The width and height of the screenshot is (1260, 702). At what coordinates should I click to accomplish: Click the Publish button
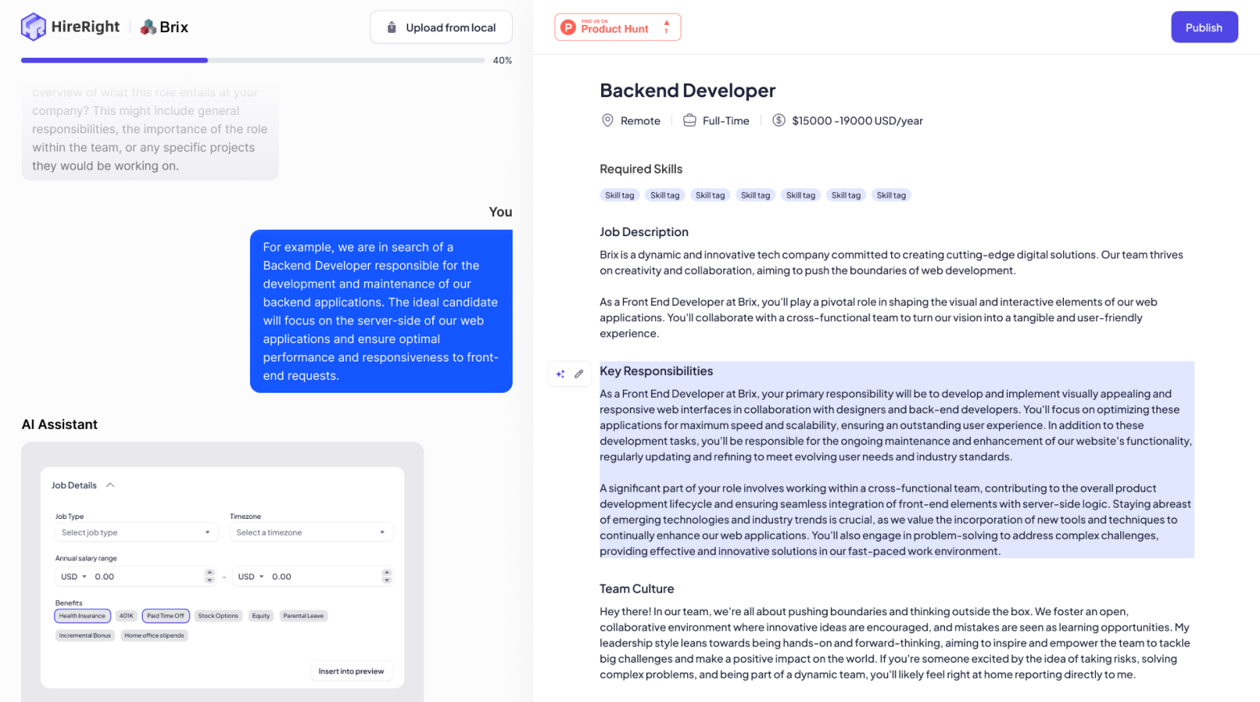(1204, 27)
